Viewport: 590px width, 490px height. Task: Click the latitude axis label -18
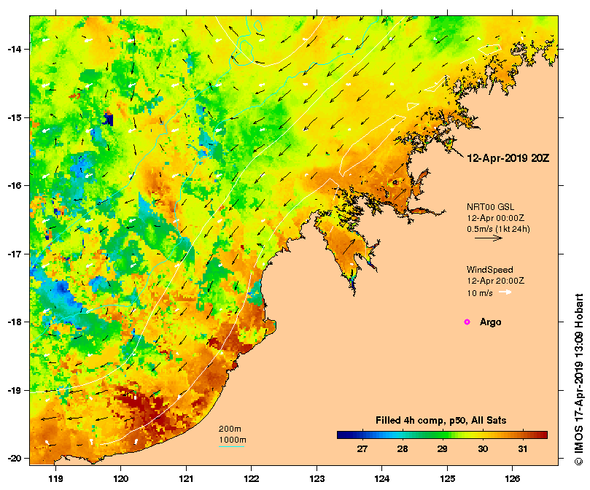point(14,322)
